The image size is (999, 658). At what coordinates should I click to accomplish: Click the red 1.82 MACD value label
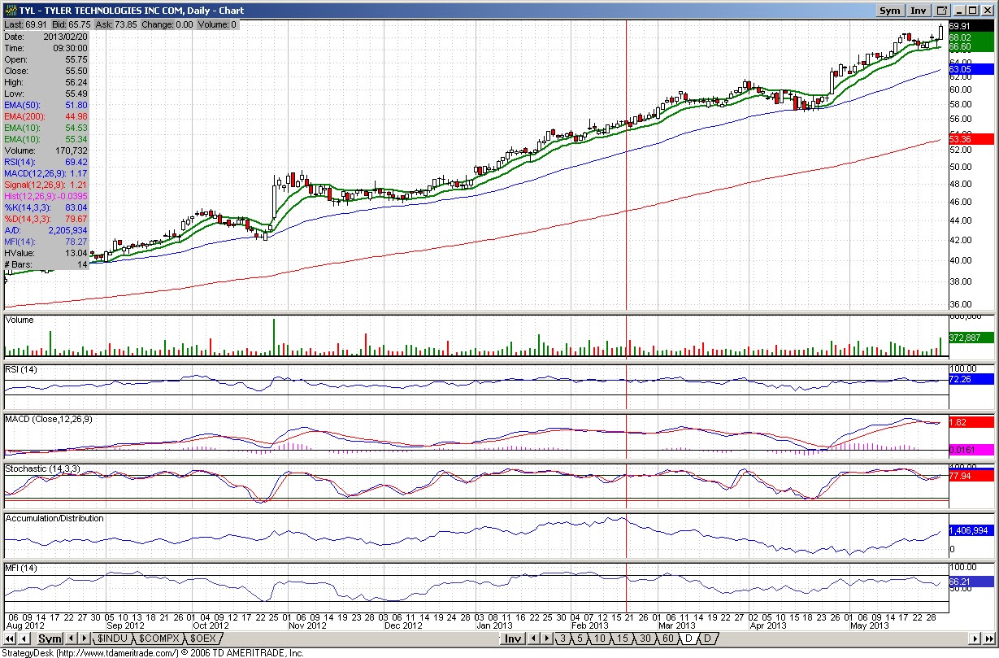tap(971, 422)
